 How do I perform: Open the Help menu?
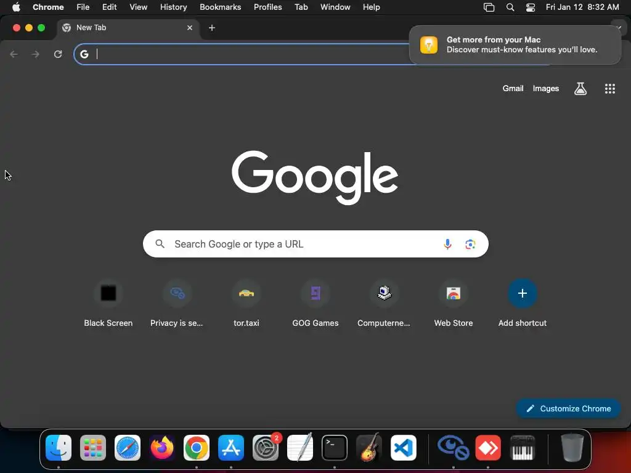click(371, 7)
